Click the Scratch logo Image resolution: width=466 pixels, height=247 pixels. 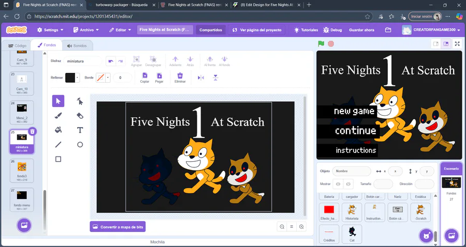coord(17,29)
